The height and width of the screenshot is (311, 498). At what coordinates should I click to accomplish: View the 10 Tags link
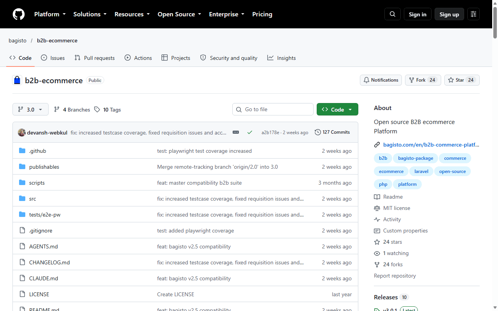(x=108, y=110)
